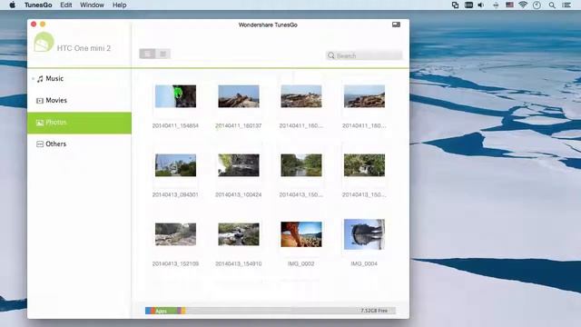Screen dimensions: 581x327
Task: Select photo thumbnail 20140413_152109
Action: click(175, 234)
